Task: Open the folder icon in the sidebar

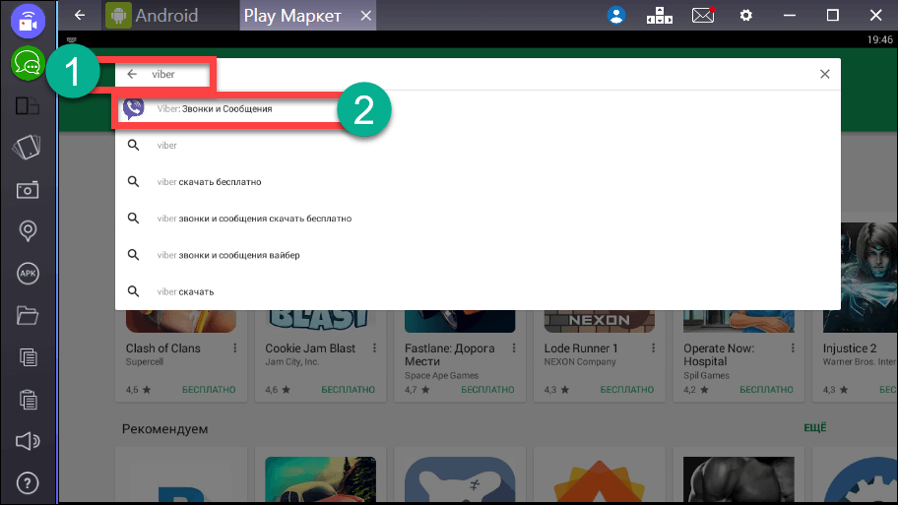Action: (x=28, y=316)
